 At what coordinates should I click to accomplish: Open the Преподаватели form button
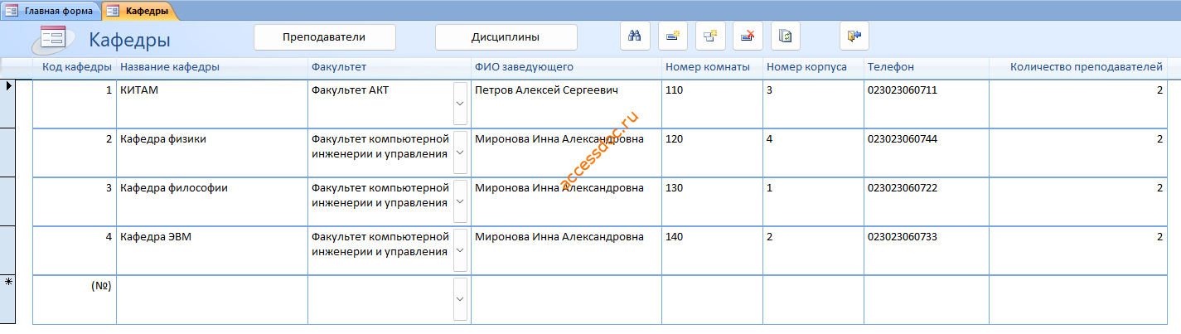tap(324, 37)
